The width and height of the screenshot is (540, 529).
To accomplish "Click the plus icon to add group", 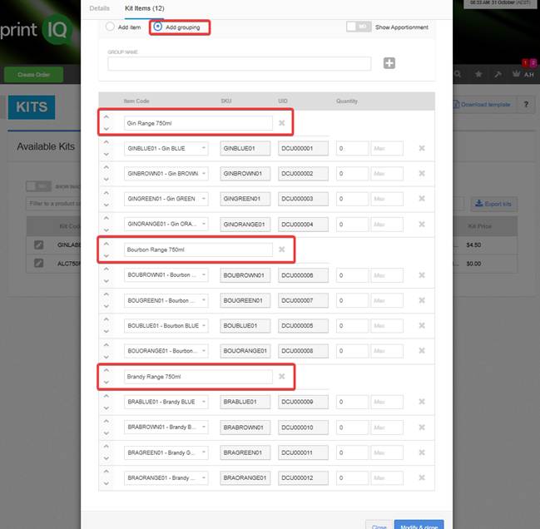I will pyautogui.click(x=389, y=63).
